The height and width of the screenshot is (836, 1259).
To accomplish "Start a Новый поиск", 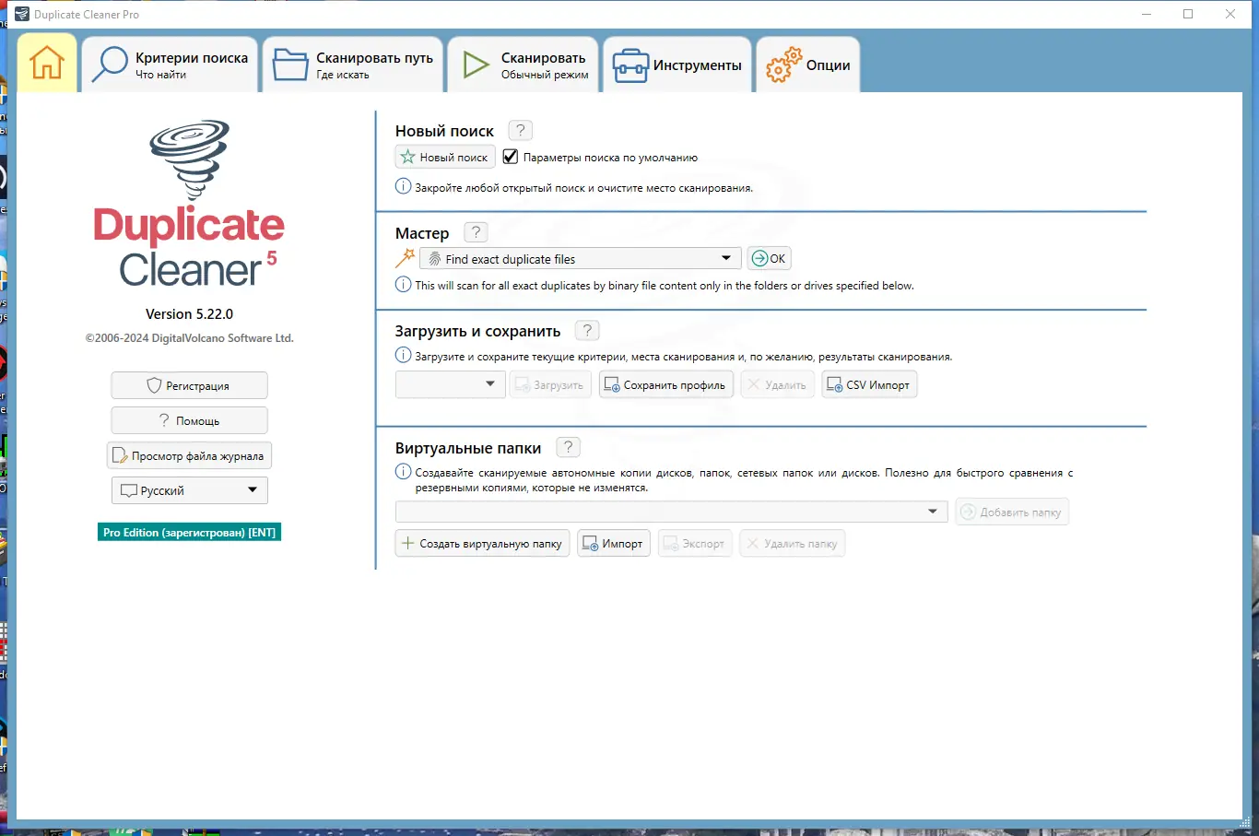I will [444, 157].
